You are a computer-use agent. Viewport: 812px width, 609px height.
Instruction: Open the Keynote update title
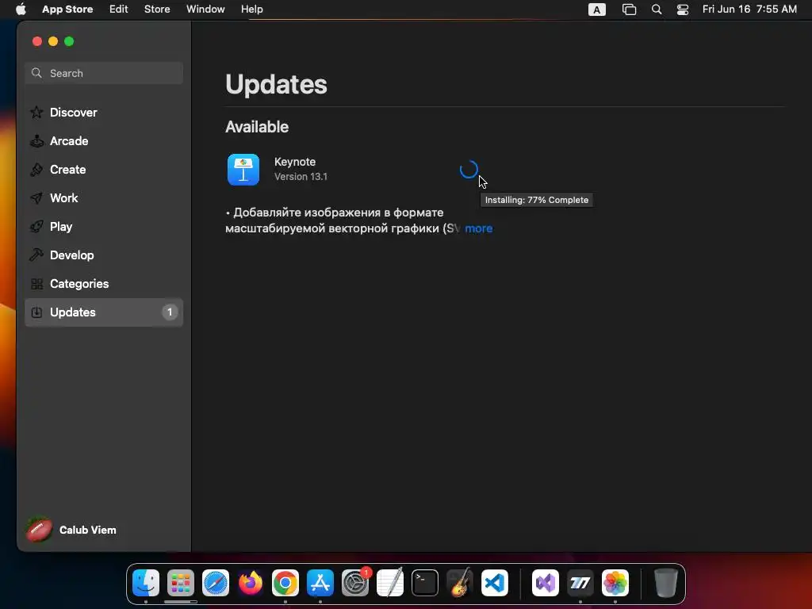(295, 162)
